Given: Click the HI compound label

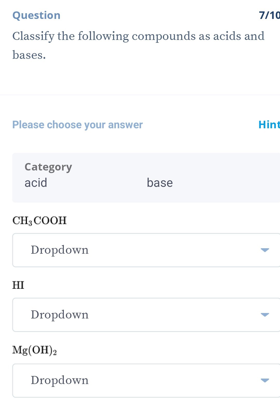Looking at the screenshot, I should point(18,285).
